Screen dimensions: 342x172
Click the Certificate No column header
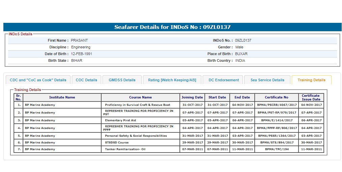pyautogui.click(x=276, y=97)
